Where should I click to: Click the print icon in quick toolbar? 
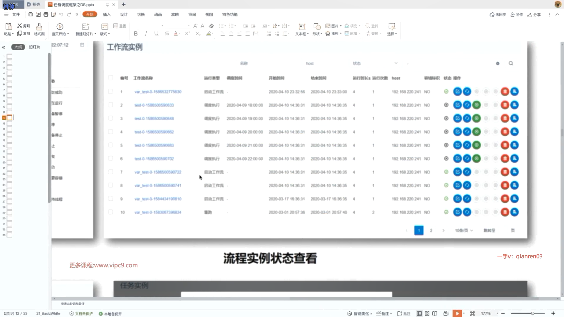pos(46,14)
